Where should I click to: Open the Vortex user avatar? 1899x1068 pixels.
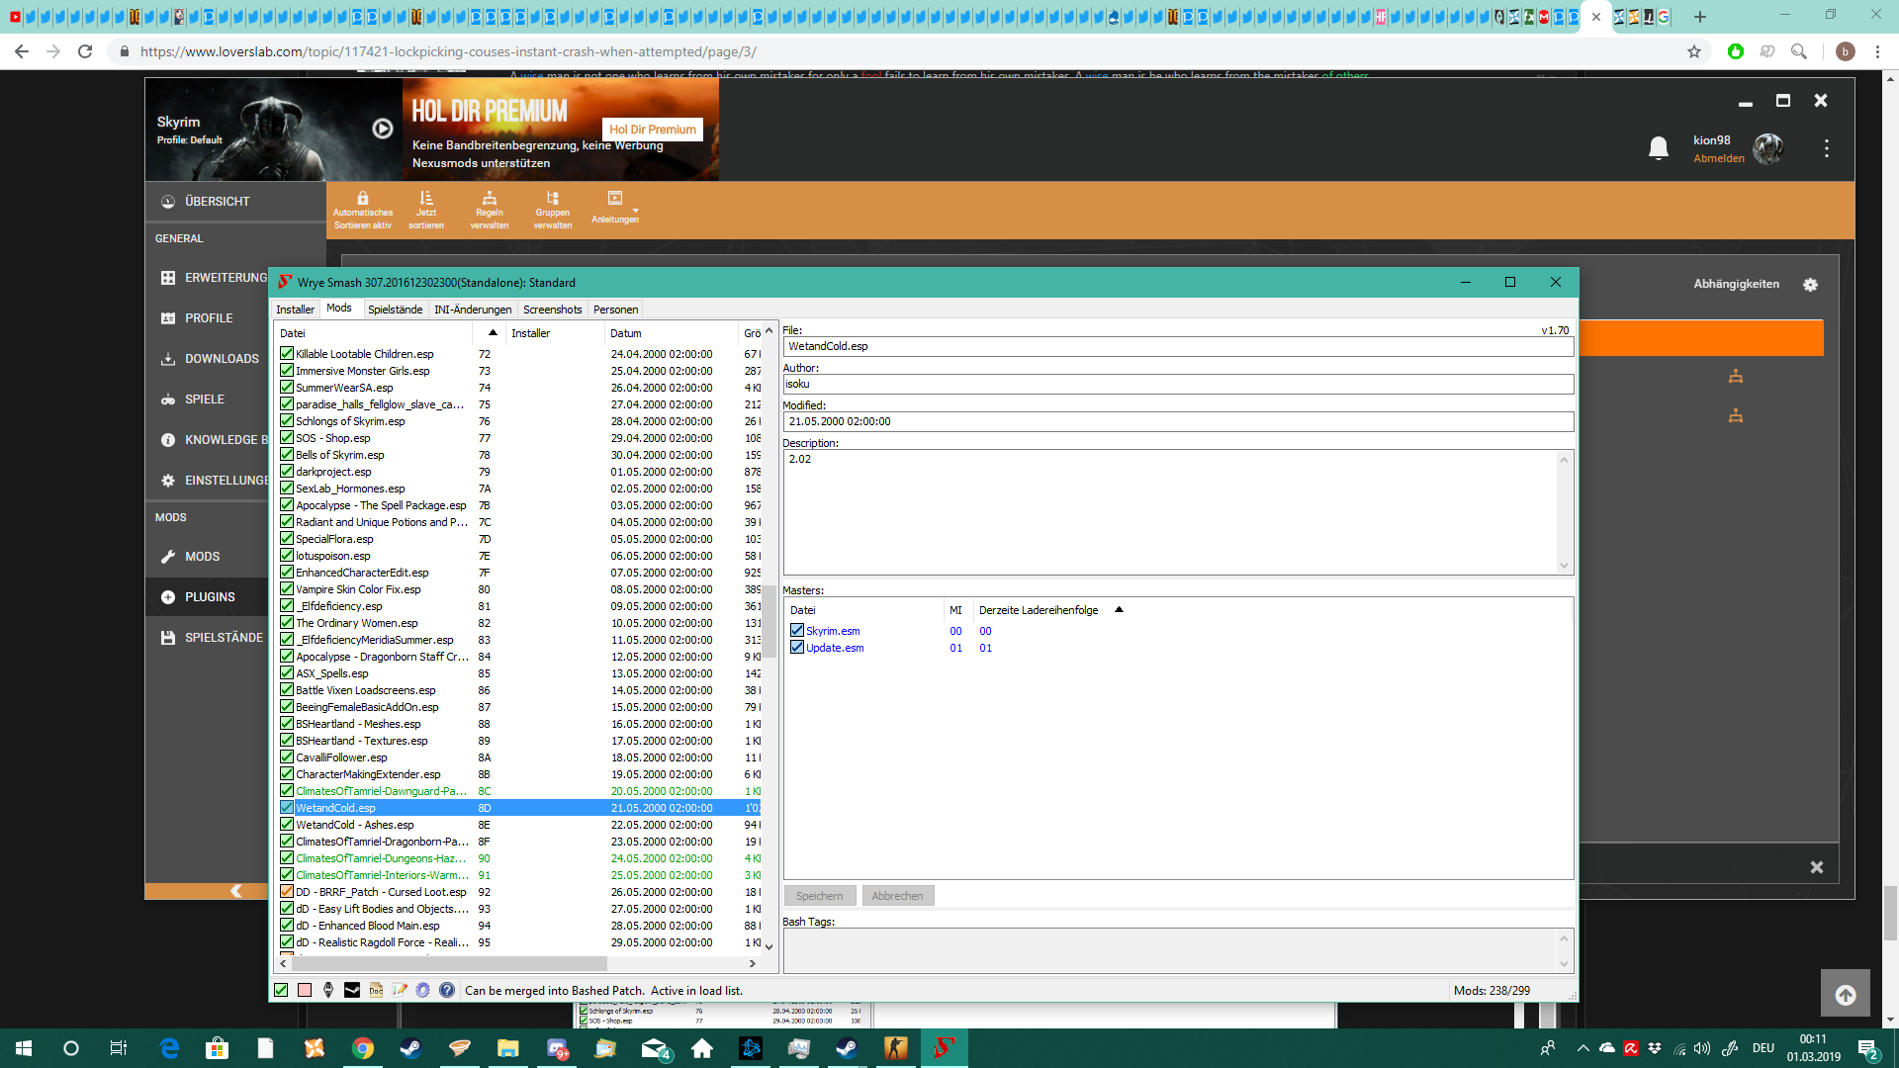point(1767,148)
